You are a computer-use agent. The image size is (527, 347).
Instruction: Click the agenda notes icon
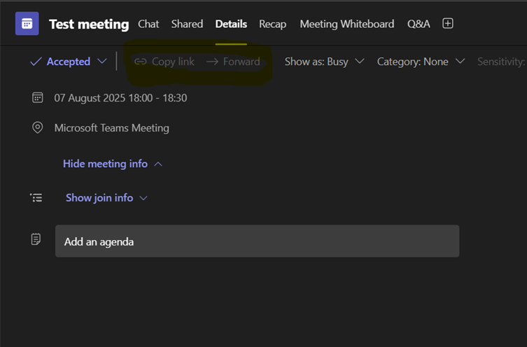[36, 239]
